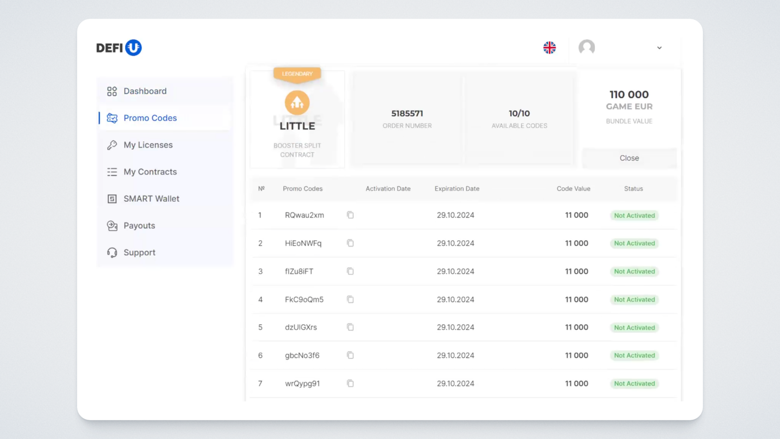This screenshot has height=439, width=780.
Task: Click Not Activated status of row 1
Action: (634, 215)
